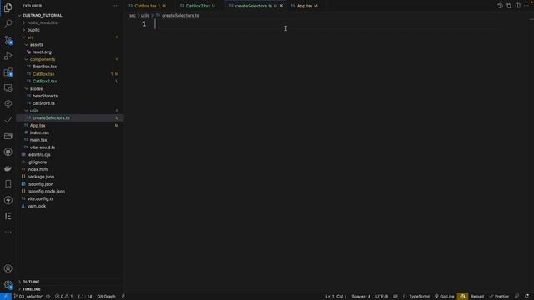This screenshot has height=300, width=534.
Task: Switch to CatBox.tsx editor tab
Action: pyautogui.click(x=147, y=6)
